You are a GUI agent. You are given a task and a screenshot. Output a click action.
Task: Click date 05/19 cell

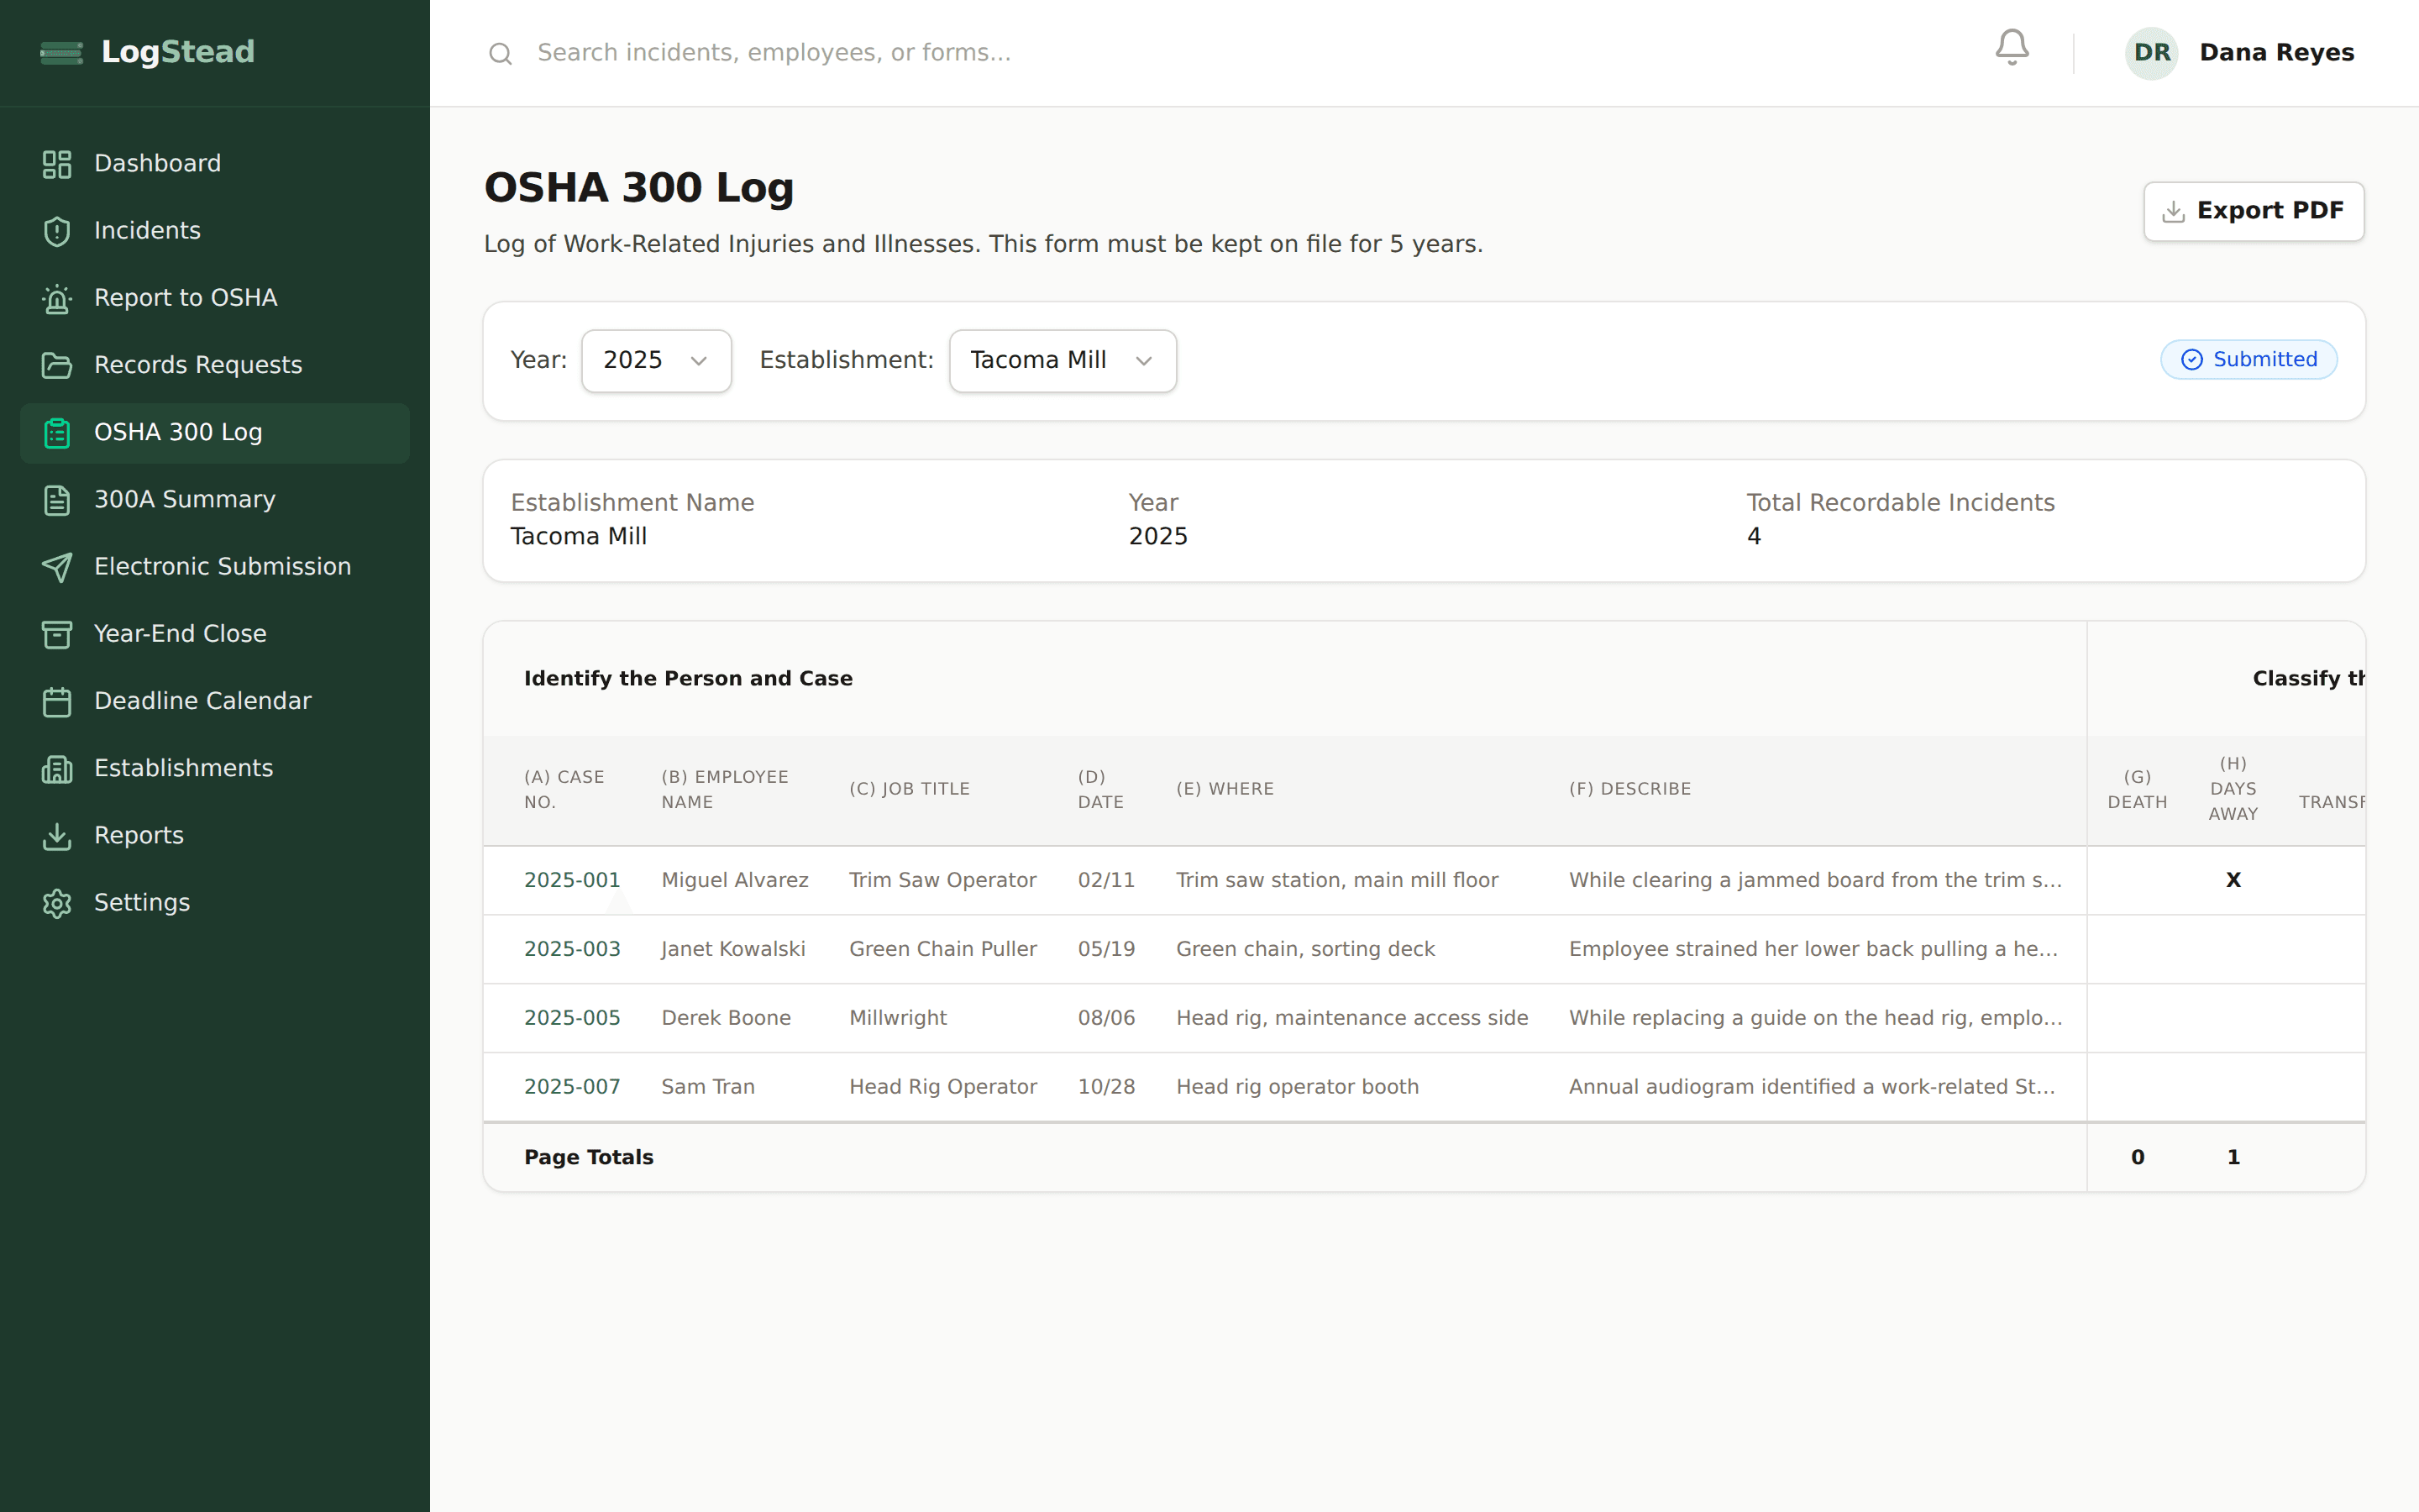tap(1105, 950)
